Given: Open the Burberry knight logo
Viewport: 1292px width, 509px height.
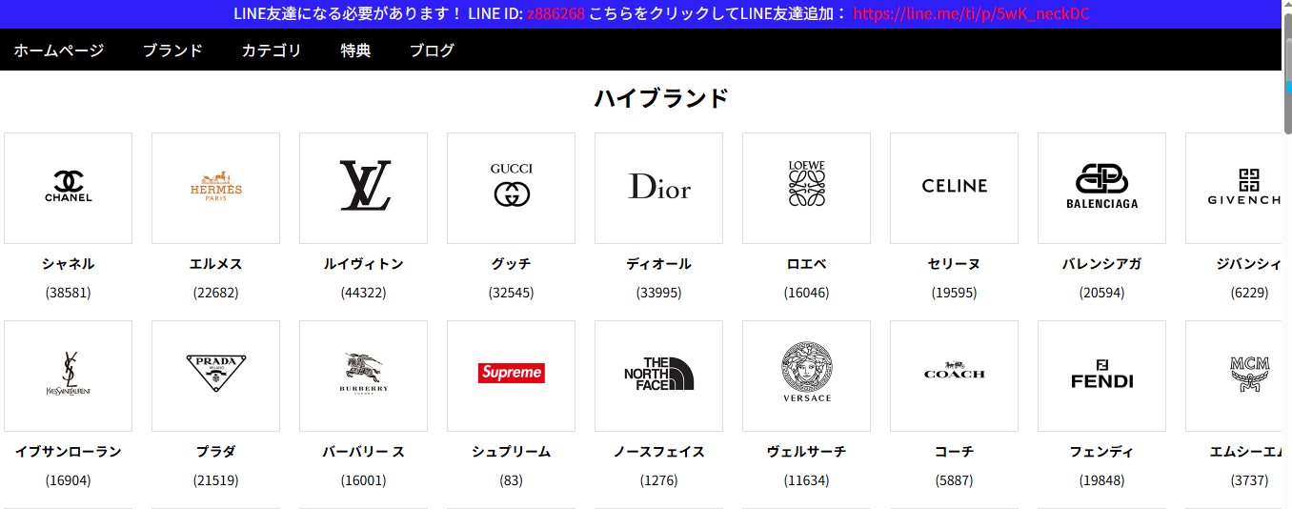Looking at the screenshot, I should point(363,375).
